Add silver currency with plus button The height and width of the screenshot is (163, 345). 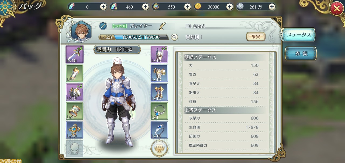[272, 7]
